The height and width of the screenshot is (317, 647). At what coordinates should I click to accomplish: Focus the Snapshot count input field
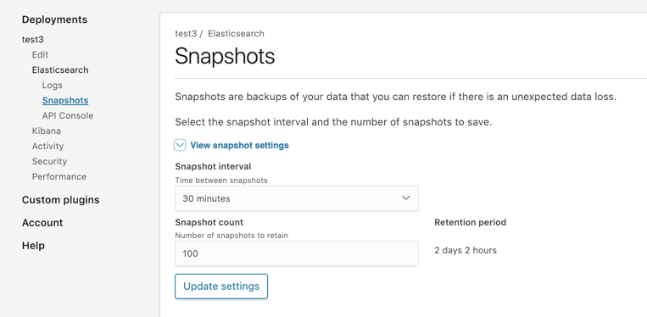pyautogui.click(x=297, y=253)
